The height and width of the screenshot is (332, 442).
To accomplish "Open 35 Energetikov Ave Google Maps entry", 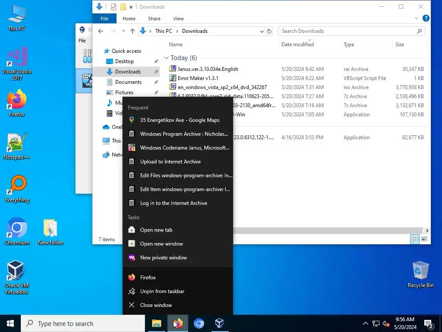I will click(178, 120).
